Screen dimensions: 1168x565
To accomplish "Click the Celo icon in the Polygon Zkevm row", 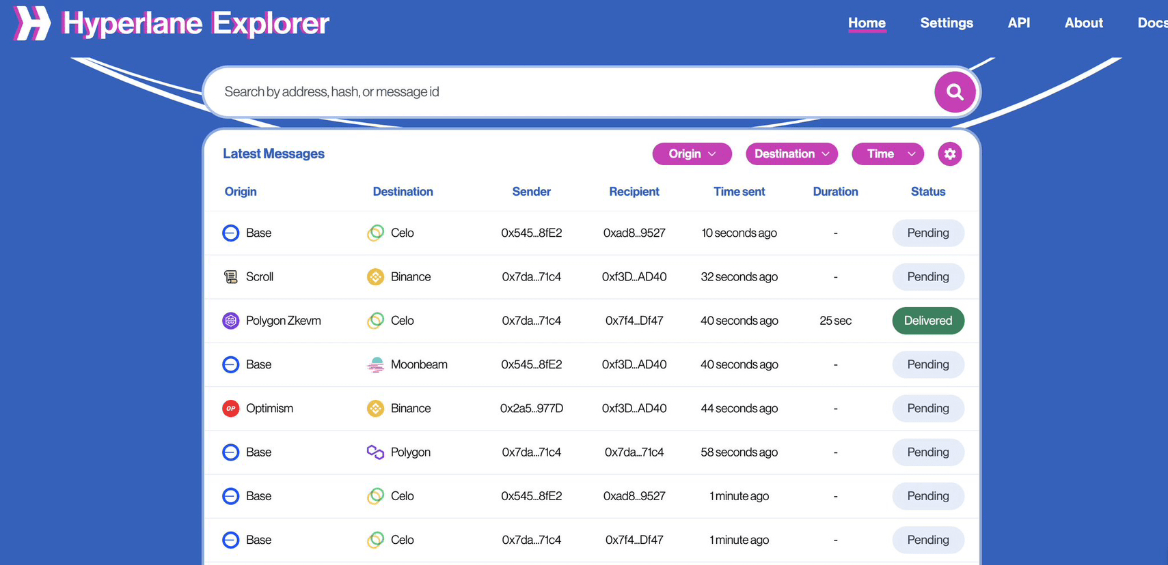I will tap(375, 321).
